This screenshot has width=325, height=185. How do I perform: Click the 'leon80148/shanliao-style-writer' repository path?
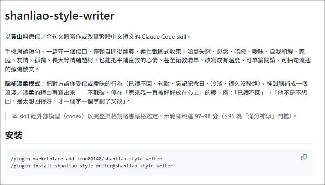pyautogui.click(x=120, y=159)
